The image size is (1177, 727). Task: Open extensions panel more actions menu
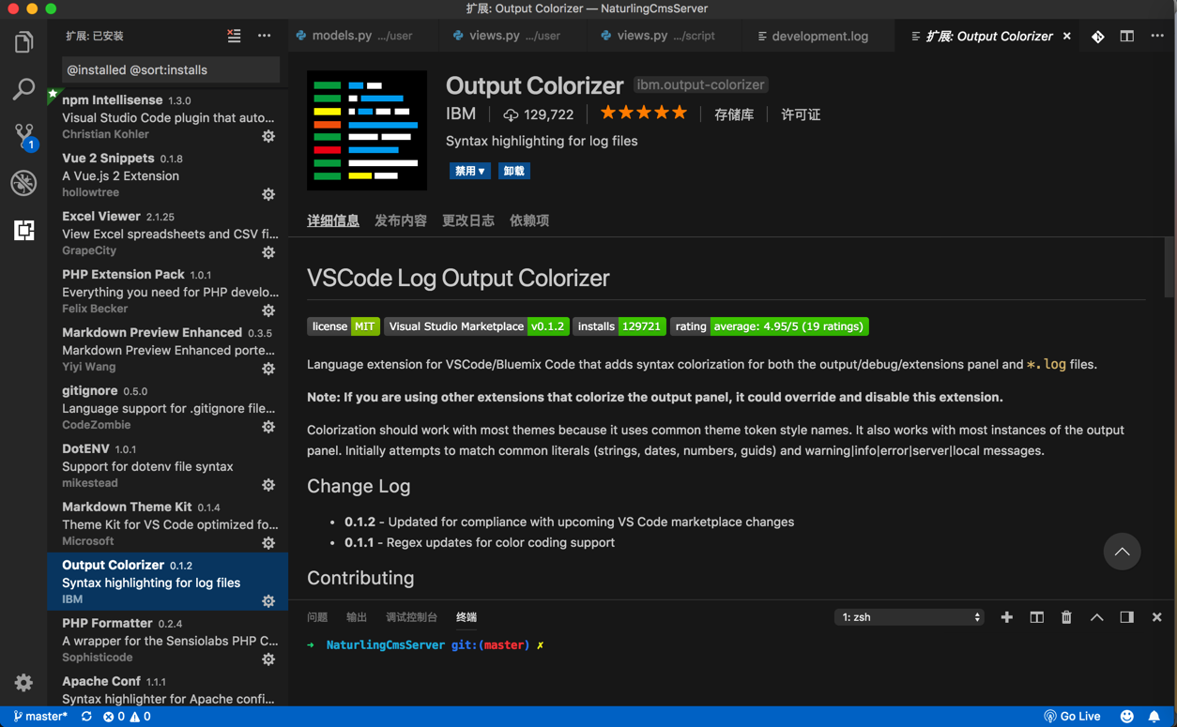tap(264, 36)
